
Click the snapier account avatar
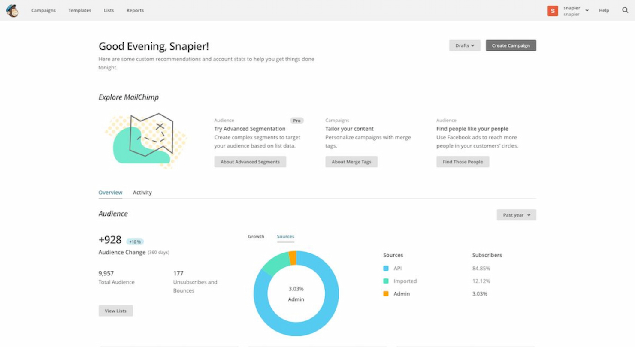click(552, 11)
